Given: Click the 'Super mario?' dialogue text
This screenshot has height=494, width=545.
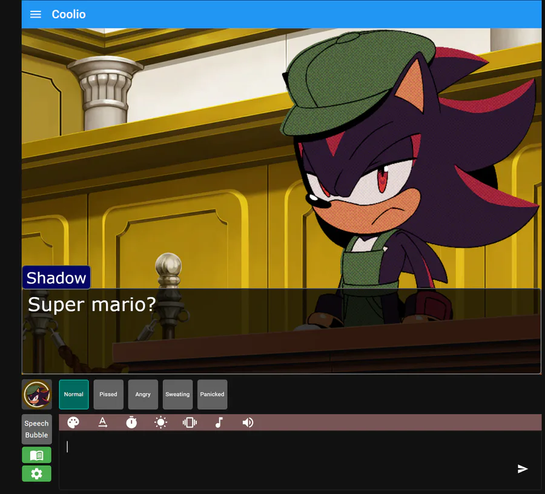Looking at the screenshot, I should coord(92,305).
